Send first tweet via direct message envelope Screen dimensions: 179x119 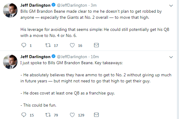pyautogui.click(x=96, y=45)
